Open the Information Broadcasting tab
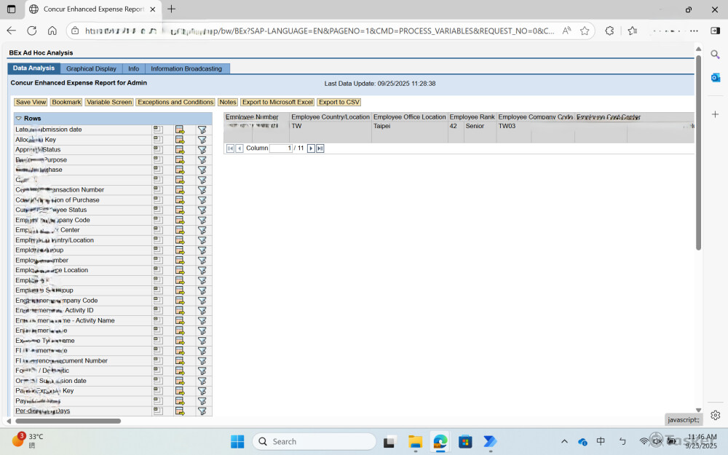 pyautogui.click(x=186, y=68)
